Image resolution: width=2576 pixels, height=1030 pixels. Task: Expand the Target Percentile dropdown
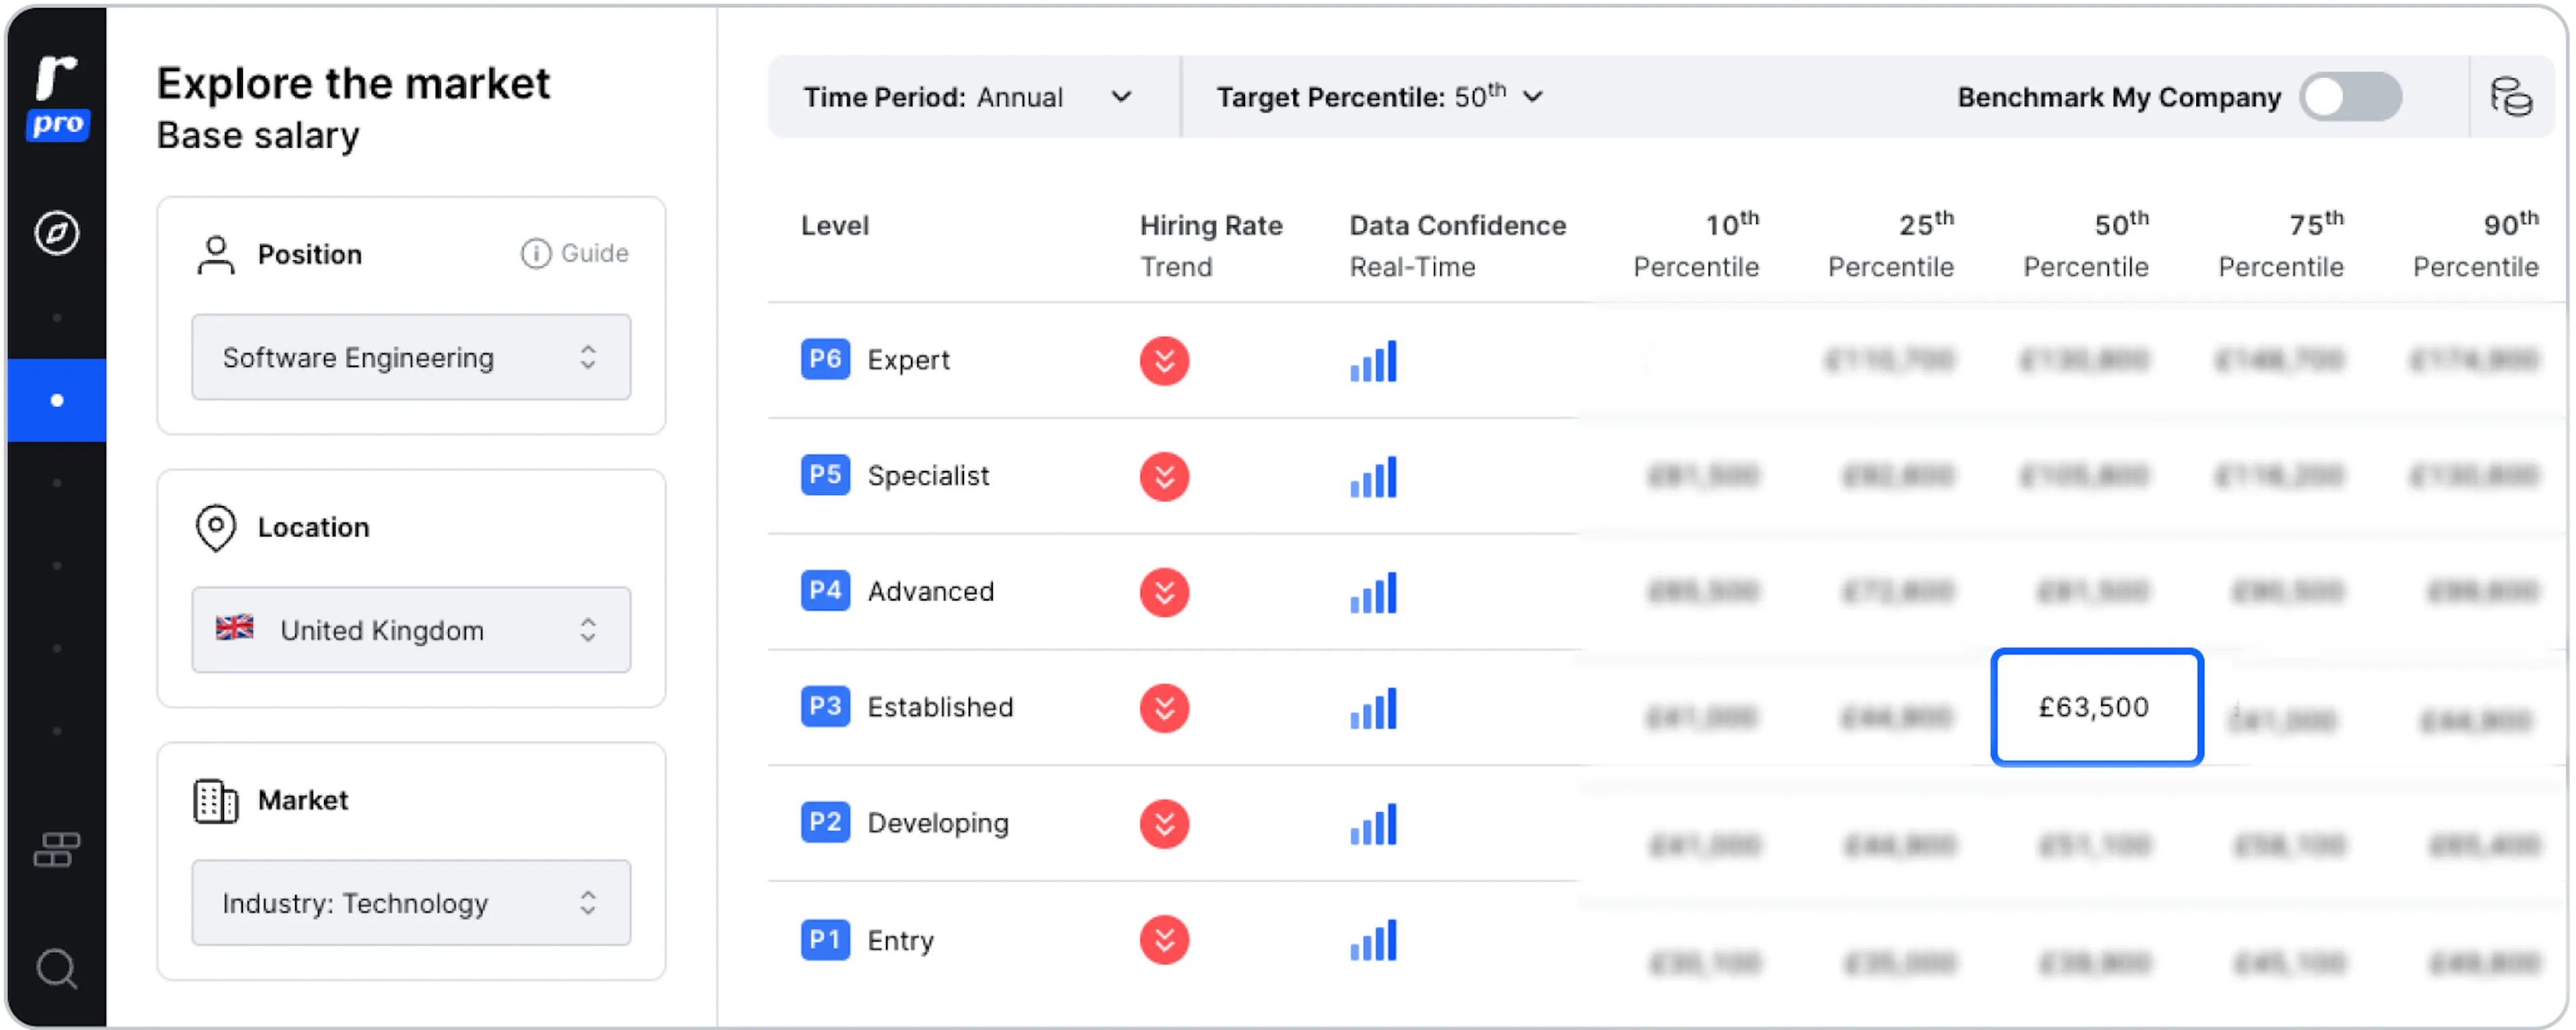click(x=1380, y=97)
